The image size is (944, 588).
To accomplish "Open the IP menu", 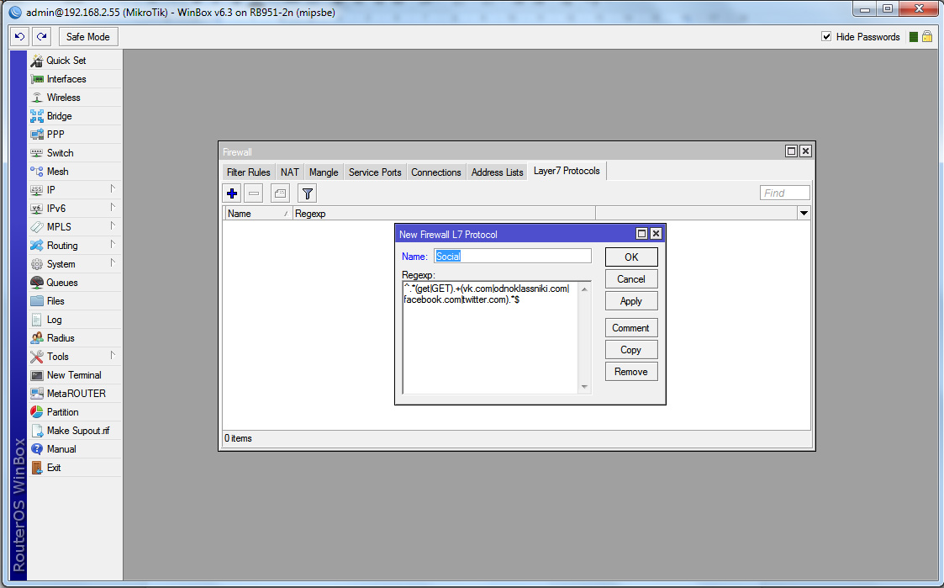I will [x=75, y=190].
